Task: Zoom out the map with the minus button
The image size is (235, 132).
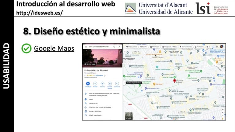Action: (x=223, y=116)
